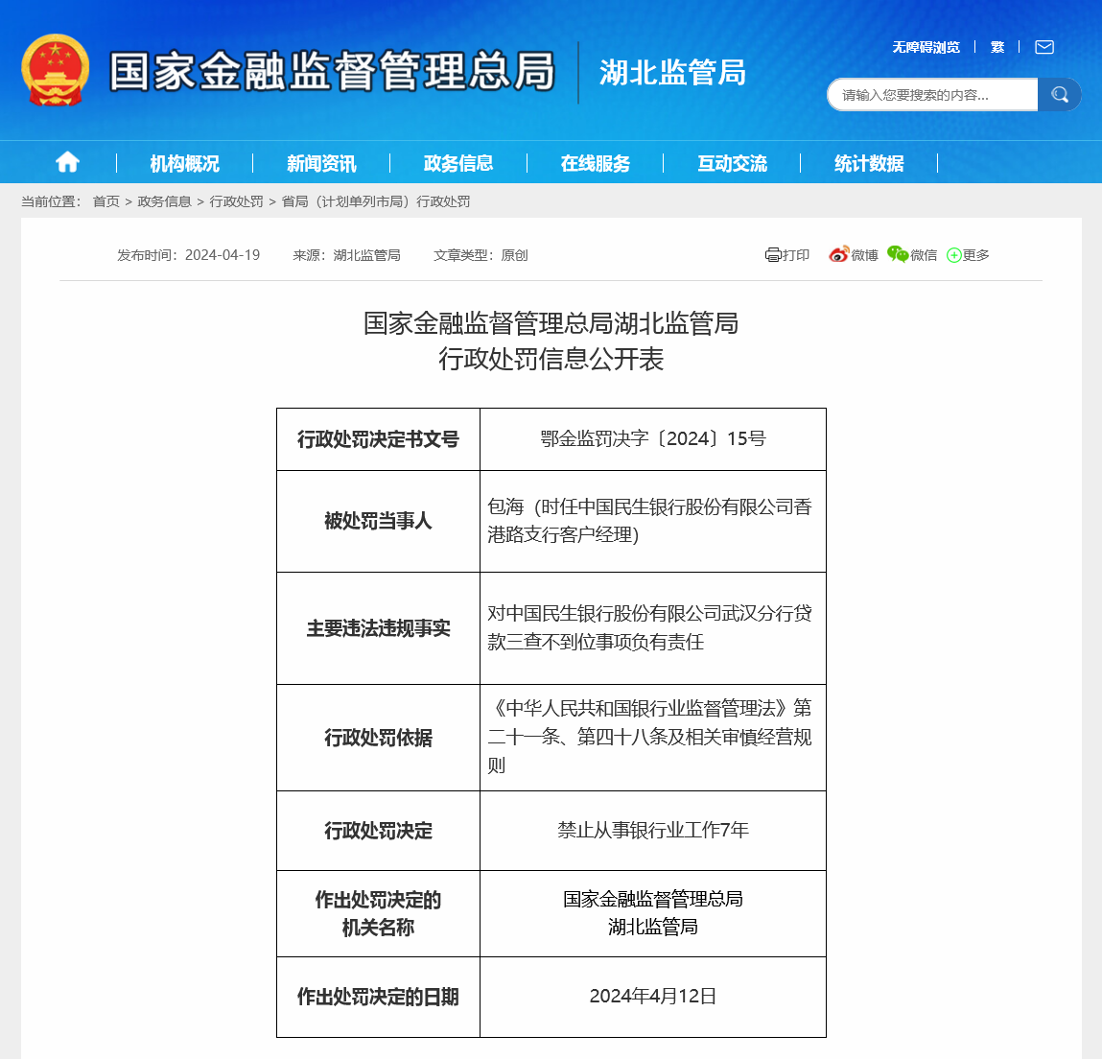The width and height of the screenshot is (1102, 1059).
Task: Select the decision 禁止从事银行业工作7年
Action: 653,830
